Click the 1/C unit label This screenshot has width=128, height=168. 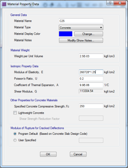coord(107,85)
